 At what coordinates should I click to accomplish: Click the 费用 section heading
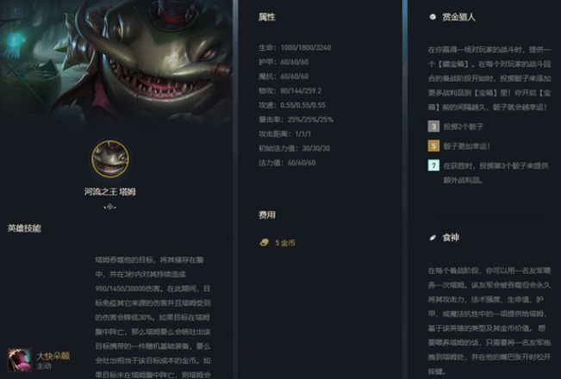pos(267,214)
